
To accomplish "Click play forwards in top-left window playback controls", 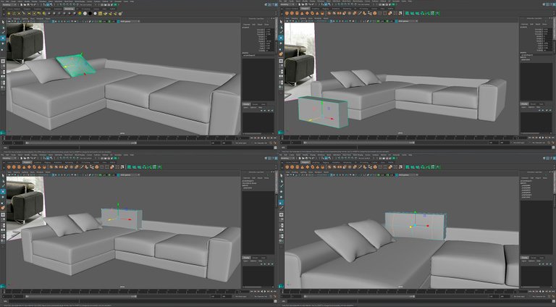I will pyautogui.click(x=265, y=138).
